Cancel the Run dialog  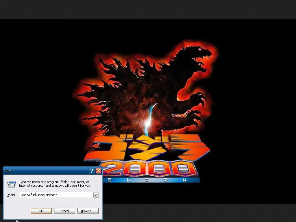64,211
